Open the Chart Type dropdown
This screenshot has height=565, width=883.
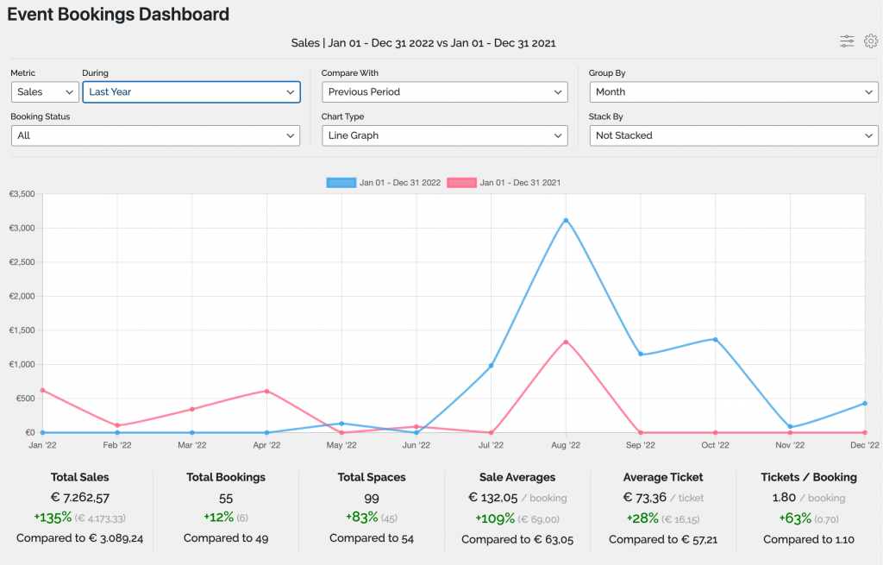pyautogui.click(x=444, y=135)
